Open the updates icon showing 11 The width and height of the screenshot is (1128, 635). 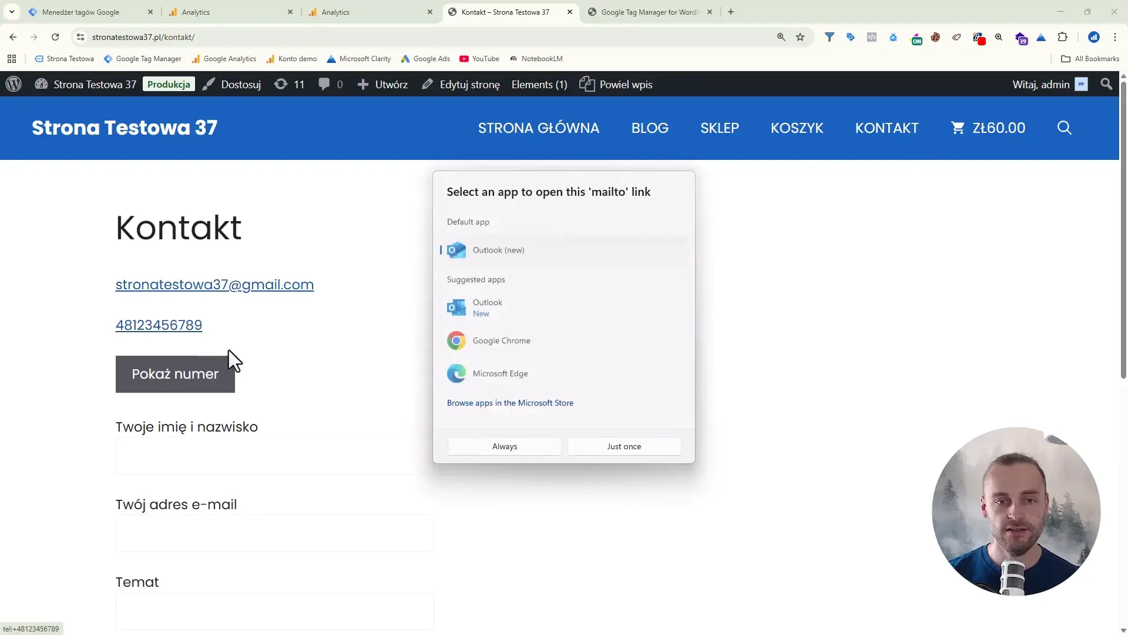click(x=289, y=84)
